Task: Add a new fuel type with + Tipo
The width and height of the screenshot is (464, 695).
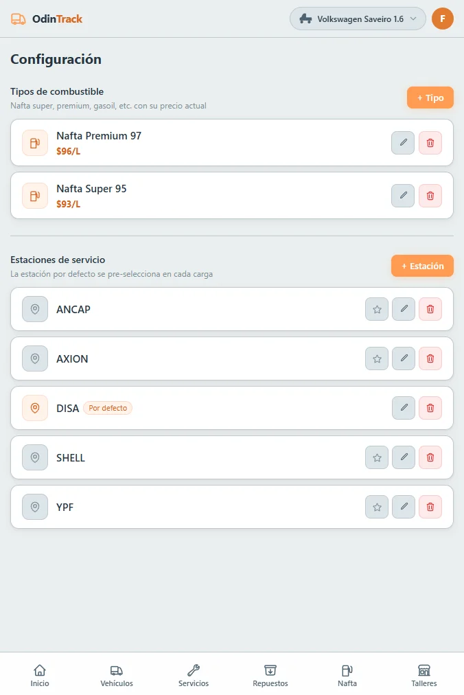Action: (430, 98)
